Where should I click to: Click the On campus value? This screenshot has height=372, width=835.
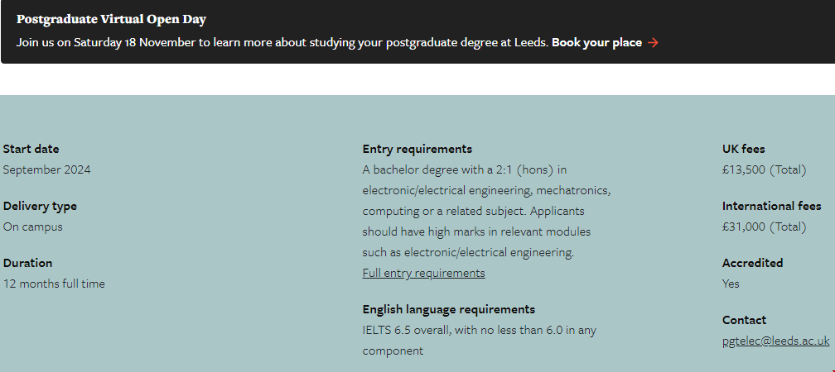click(32, 227)
